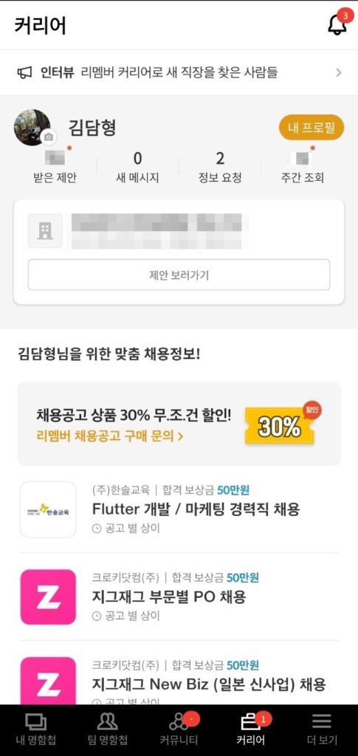The width and height of the screenshot is (358, 756).
Task: Tap the pink Z logo for PO 채용
Action: 48,597
